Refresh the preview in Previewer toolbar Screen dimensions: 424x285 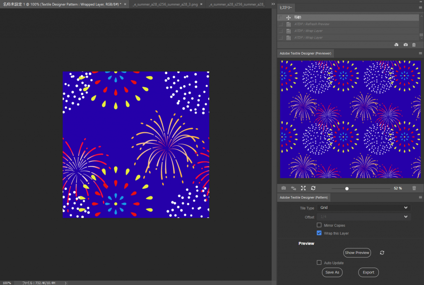[313, 188]
